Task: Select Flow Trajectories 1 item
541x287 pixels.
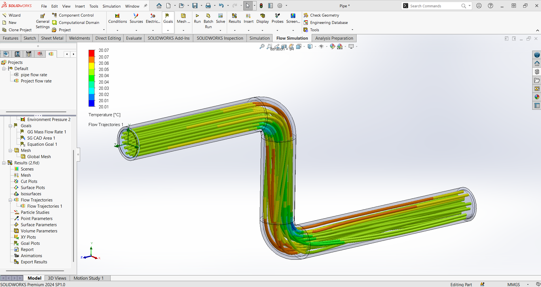Action: pyautogui.click(x=45, y=206)
